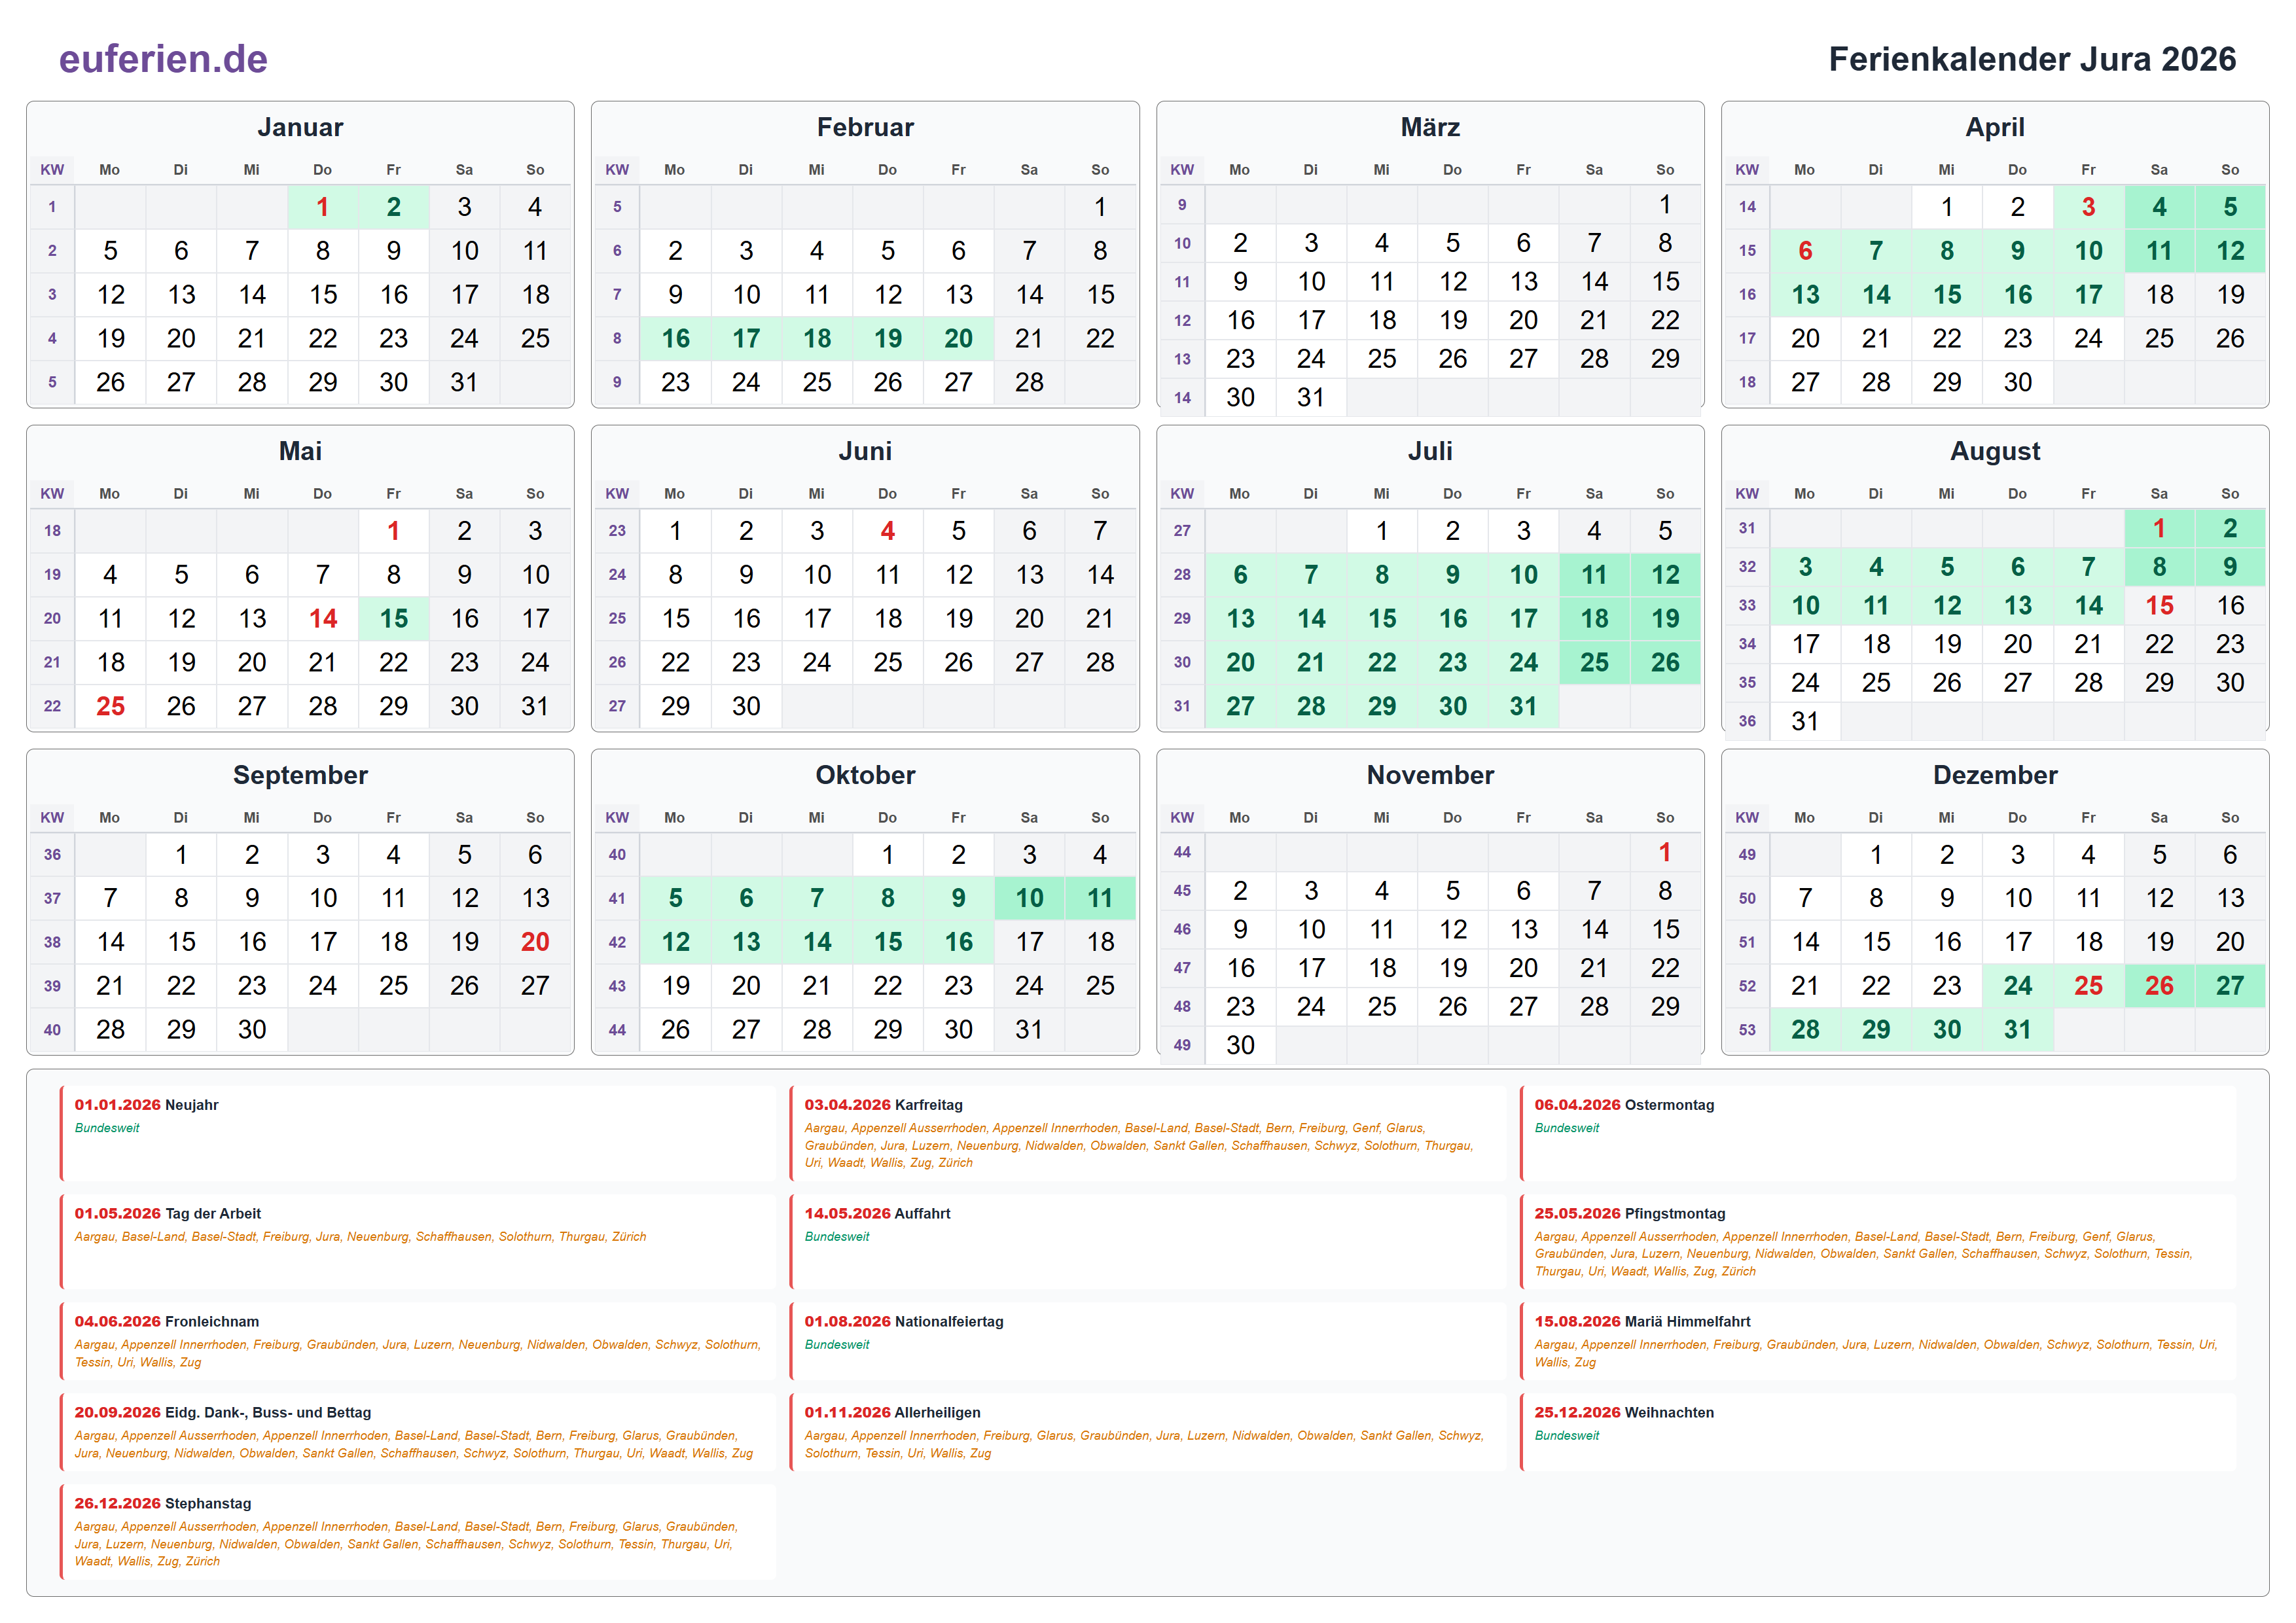Select the August month heading
Screen dimensions: 2296x1623
click(1995, 451)
